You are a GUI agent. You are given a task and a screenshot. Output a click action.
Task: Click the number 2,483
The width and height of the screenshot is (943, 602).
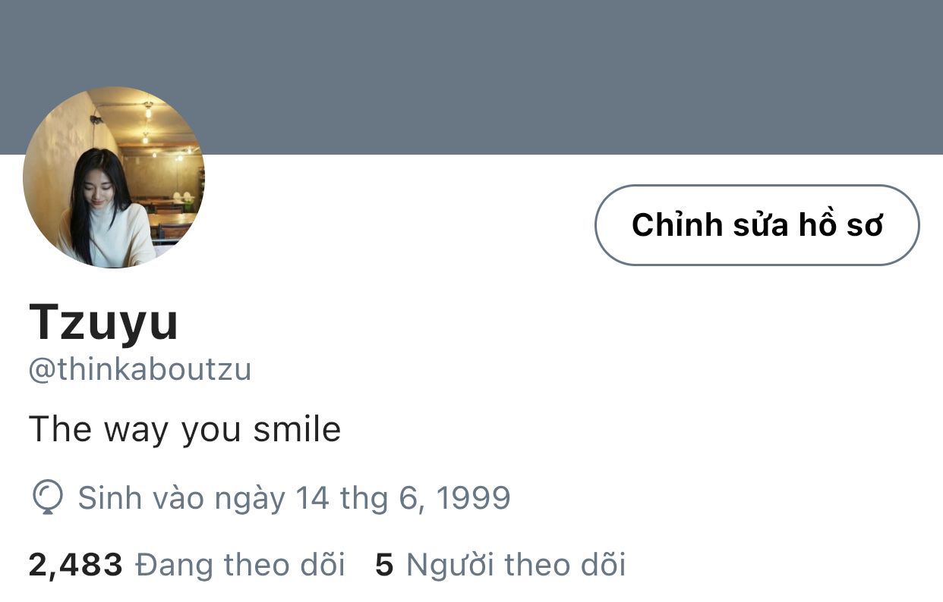75,566
